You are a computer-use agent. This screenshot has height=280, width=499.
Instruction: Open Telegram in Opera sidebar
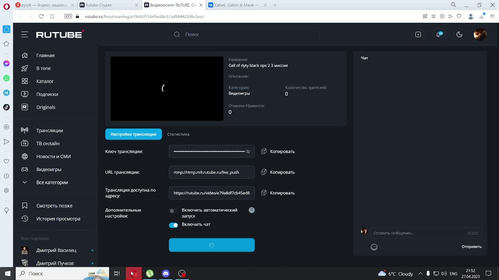(x=7, y=93)
